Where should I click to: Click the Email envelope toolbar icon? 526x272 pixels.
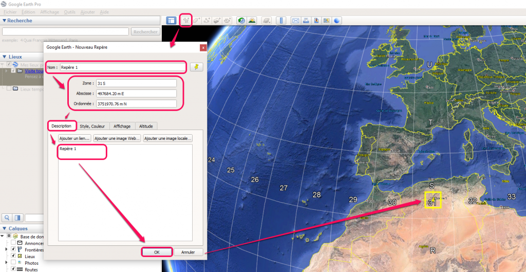(295, 21)
